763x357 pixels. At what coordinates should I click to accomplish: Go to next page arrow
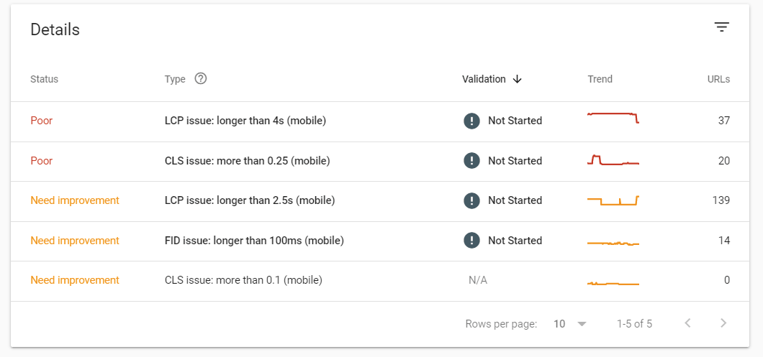[723, 323]
